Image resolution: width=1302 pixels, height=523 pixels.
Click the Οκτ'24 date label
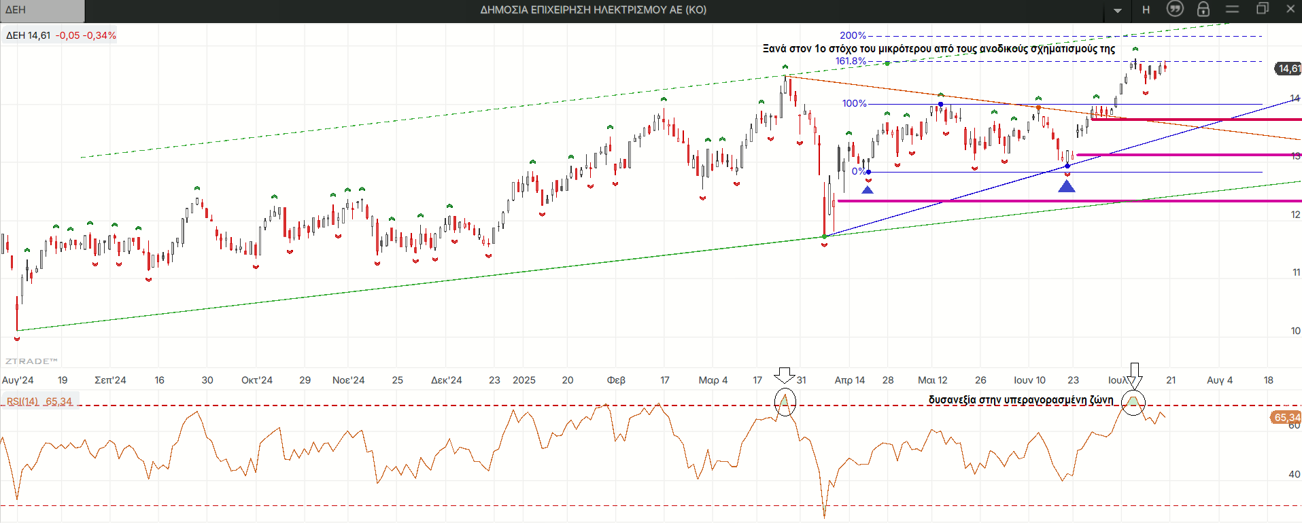click(x=257, y=380)
